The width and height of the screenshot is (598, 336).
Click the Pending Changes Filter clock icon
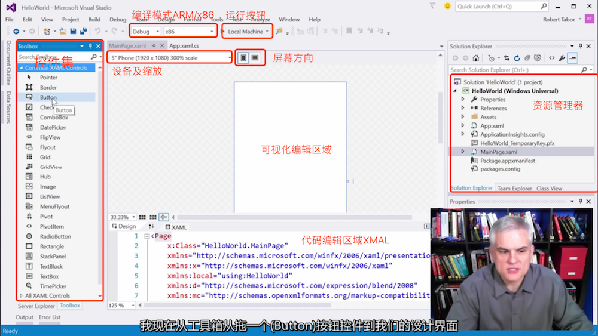[491, 58]
